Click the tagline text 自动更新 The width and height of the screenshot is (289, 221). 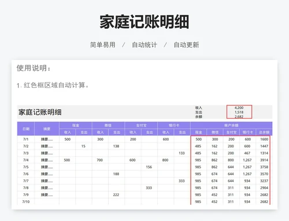tap(186, 45)
